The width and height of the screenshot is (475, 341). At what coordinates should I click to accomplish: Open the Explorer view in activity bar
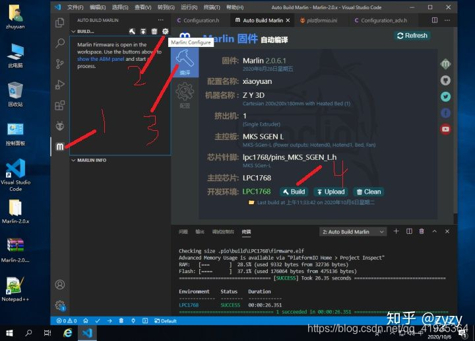pos(59,22)
